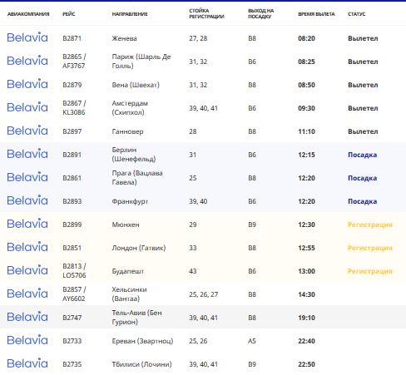
Task: Select flight number B2851
Action: click(x=72, y=248)
